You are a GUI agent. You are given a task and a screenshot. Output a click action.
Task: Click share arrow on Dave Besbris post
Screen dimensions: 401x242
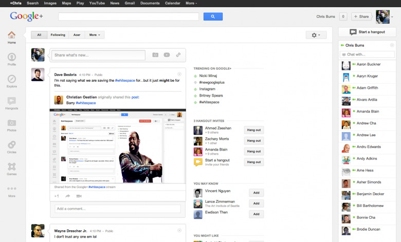(68, 196)
